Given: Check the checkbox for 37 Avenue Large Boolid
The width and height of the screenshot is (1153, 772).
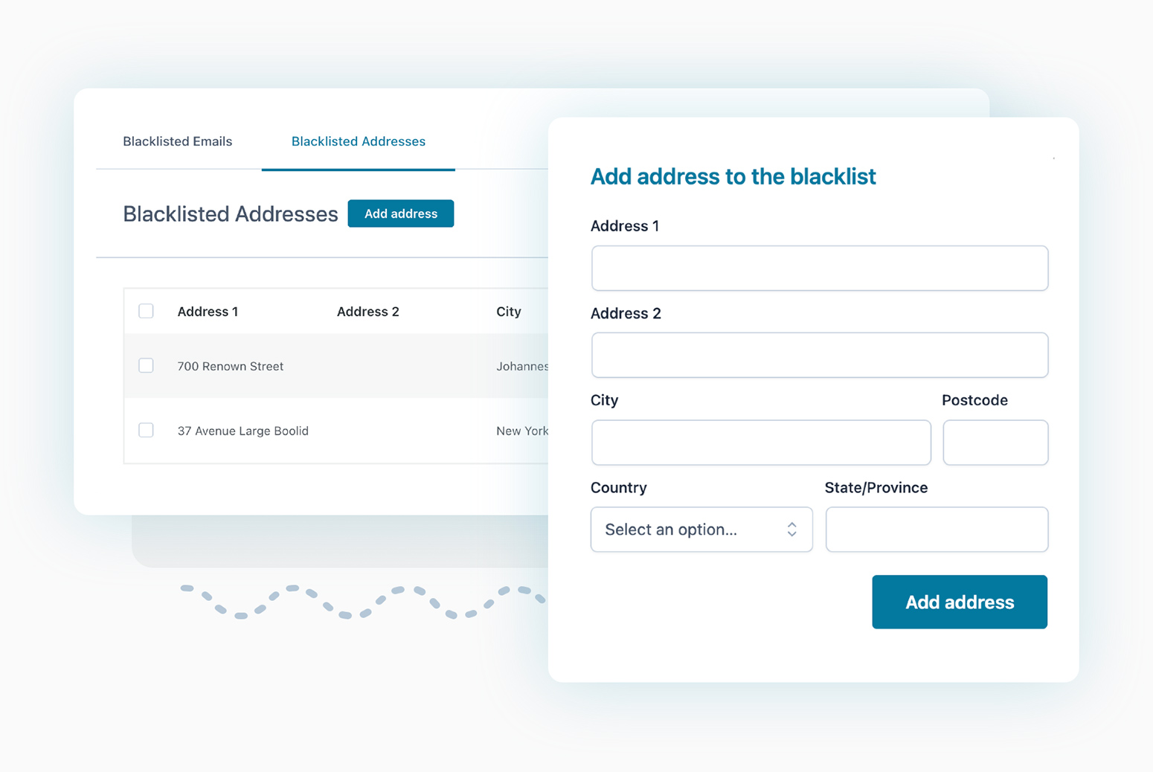Looking at the screenshot, I should pyautogui.click(x=146, y=430).
